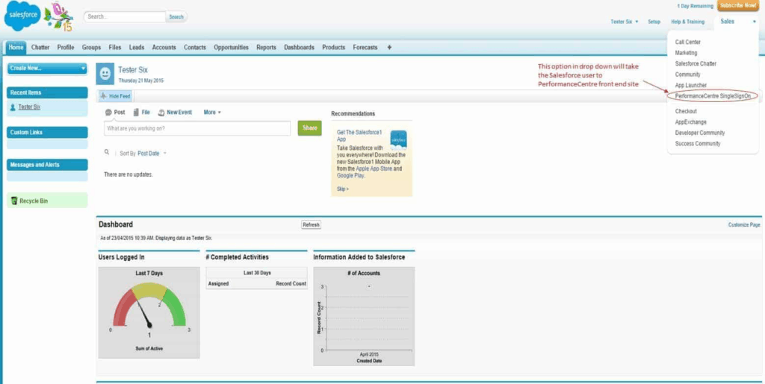Focus the top Search input field
This screenshot has height=384, width=765.
[125, 16]
